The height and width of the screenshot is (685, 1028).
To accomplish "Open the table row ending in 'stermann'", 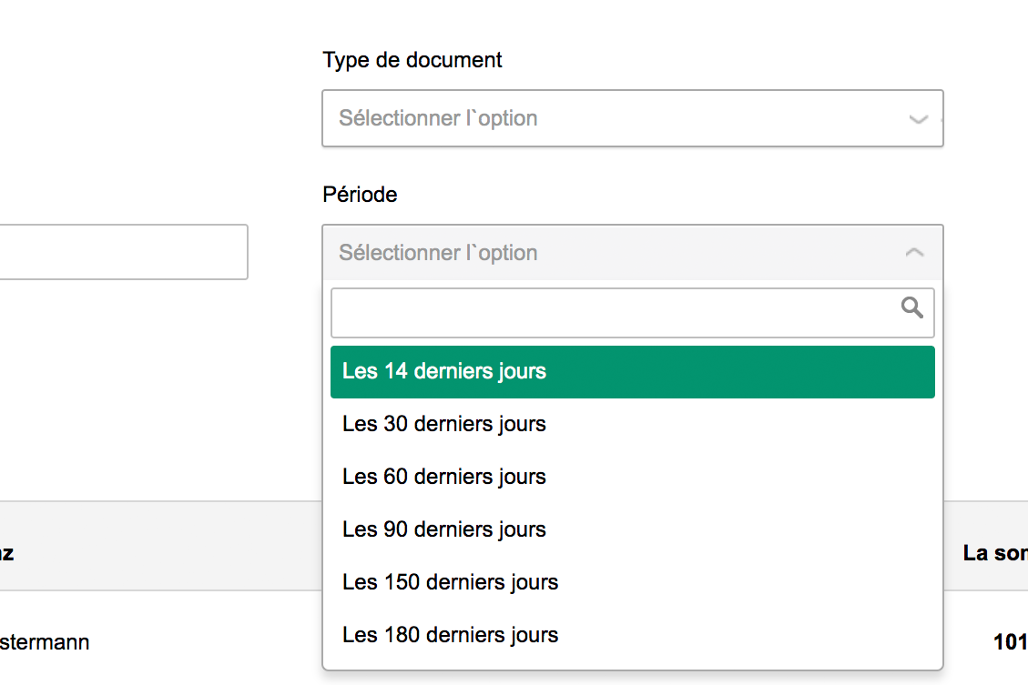I will pos(45,642).
